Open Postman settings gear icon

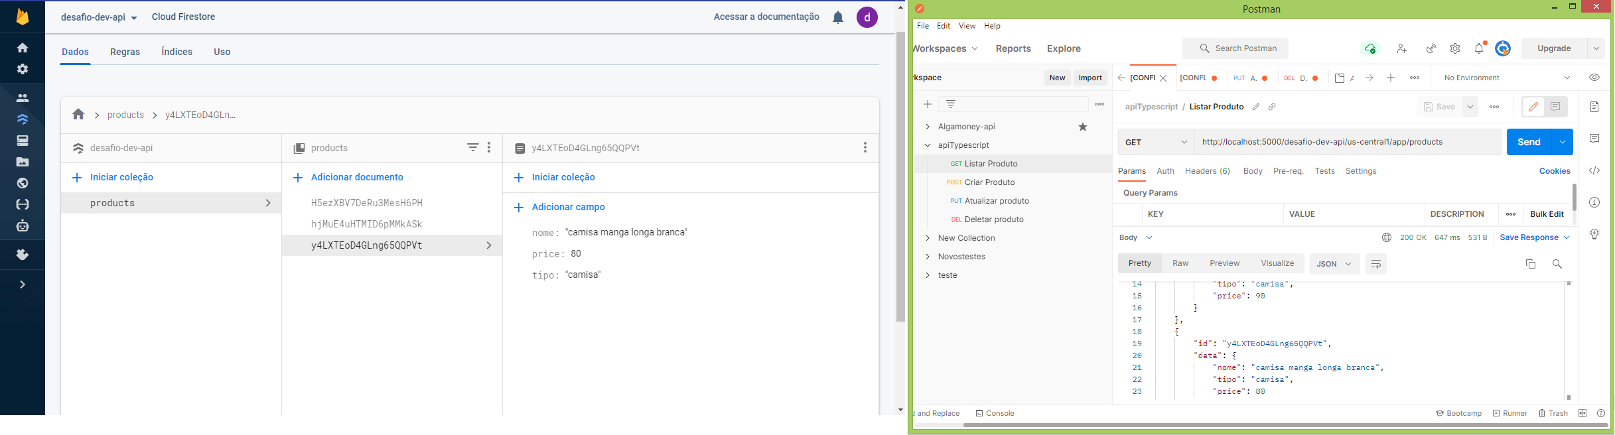[x=1455, y=48]
